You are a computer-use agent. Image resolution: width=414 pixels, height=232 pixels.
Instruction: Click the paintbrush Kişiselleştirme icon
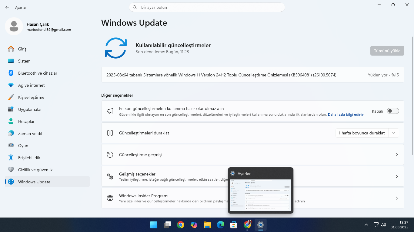pyautogui.click(x=11, y=97)
